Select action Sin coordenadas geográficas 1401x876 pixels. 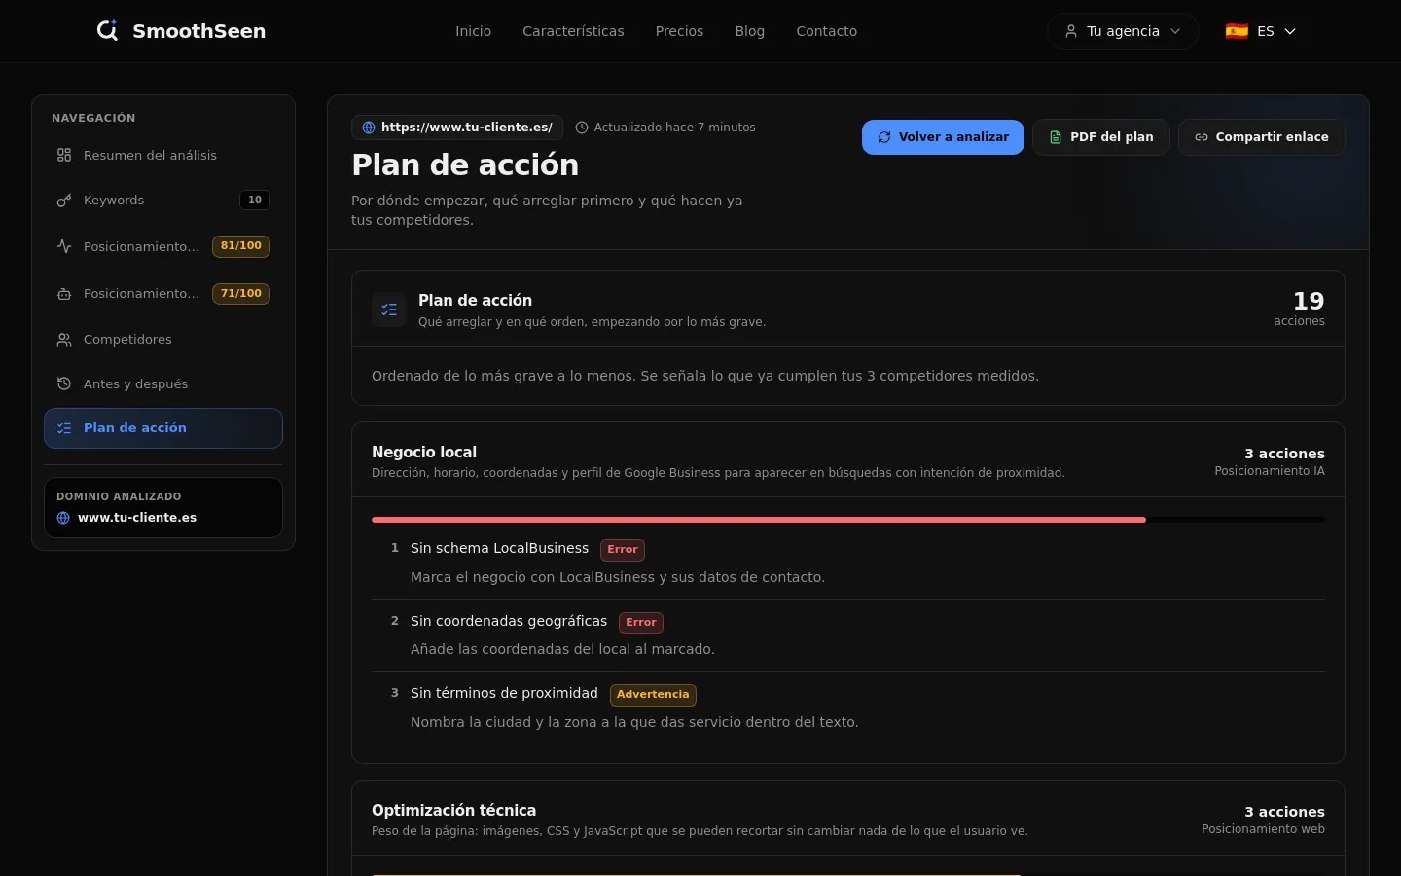point(509,621)
